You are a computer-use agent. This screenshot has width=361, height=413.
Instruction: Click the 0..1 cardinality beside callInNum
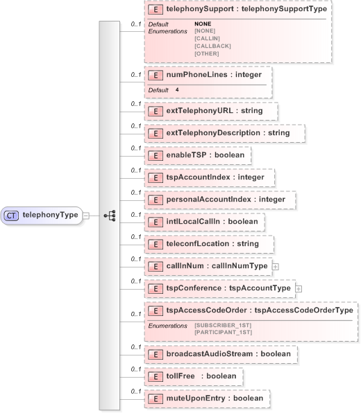point(136,259)
